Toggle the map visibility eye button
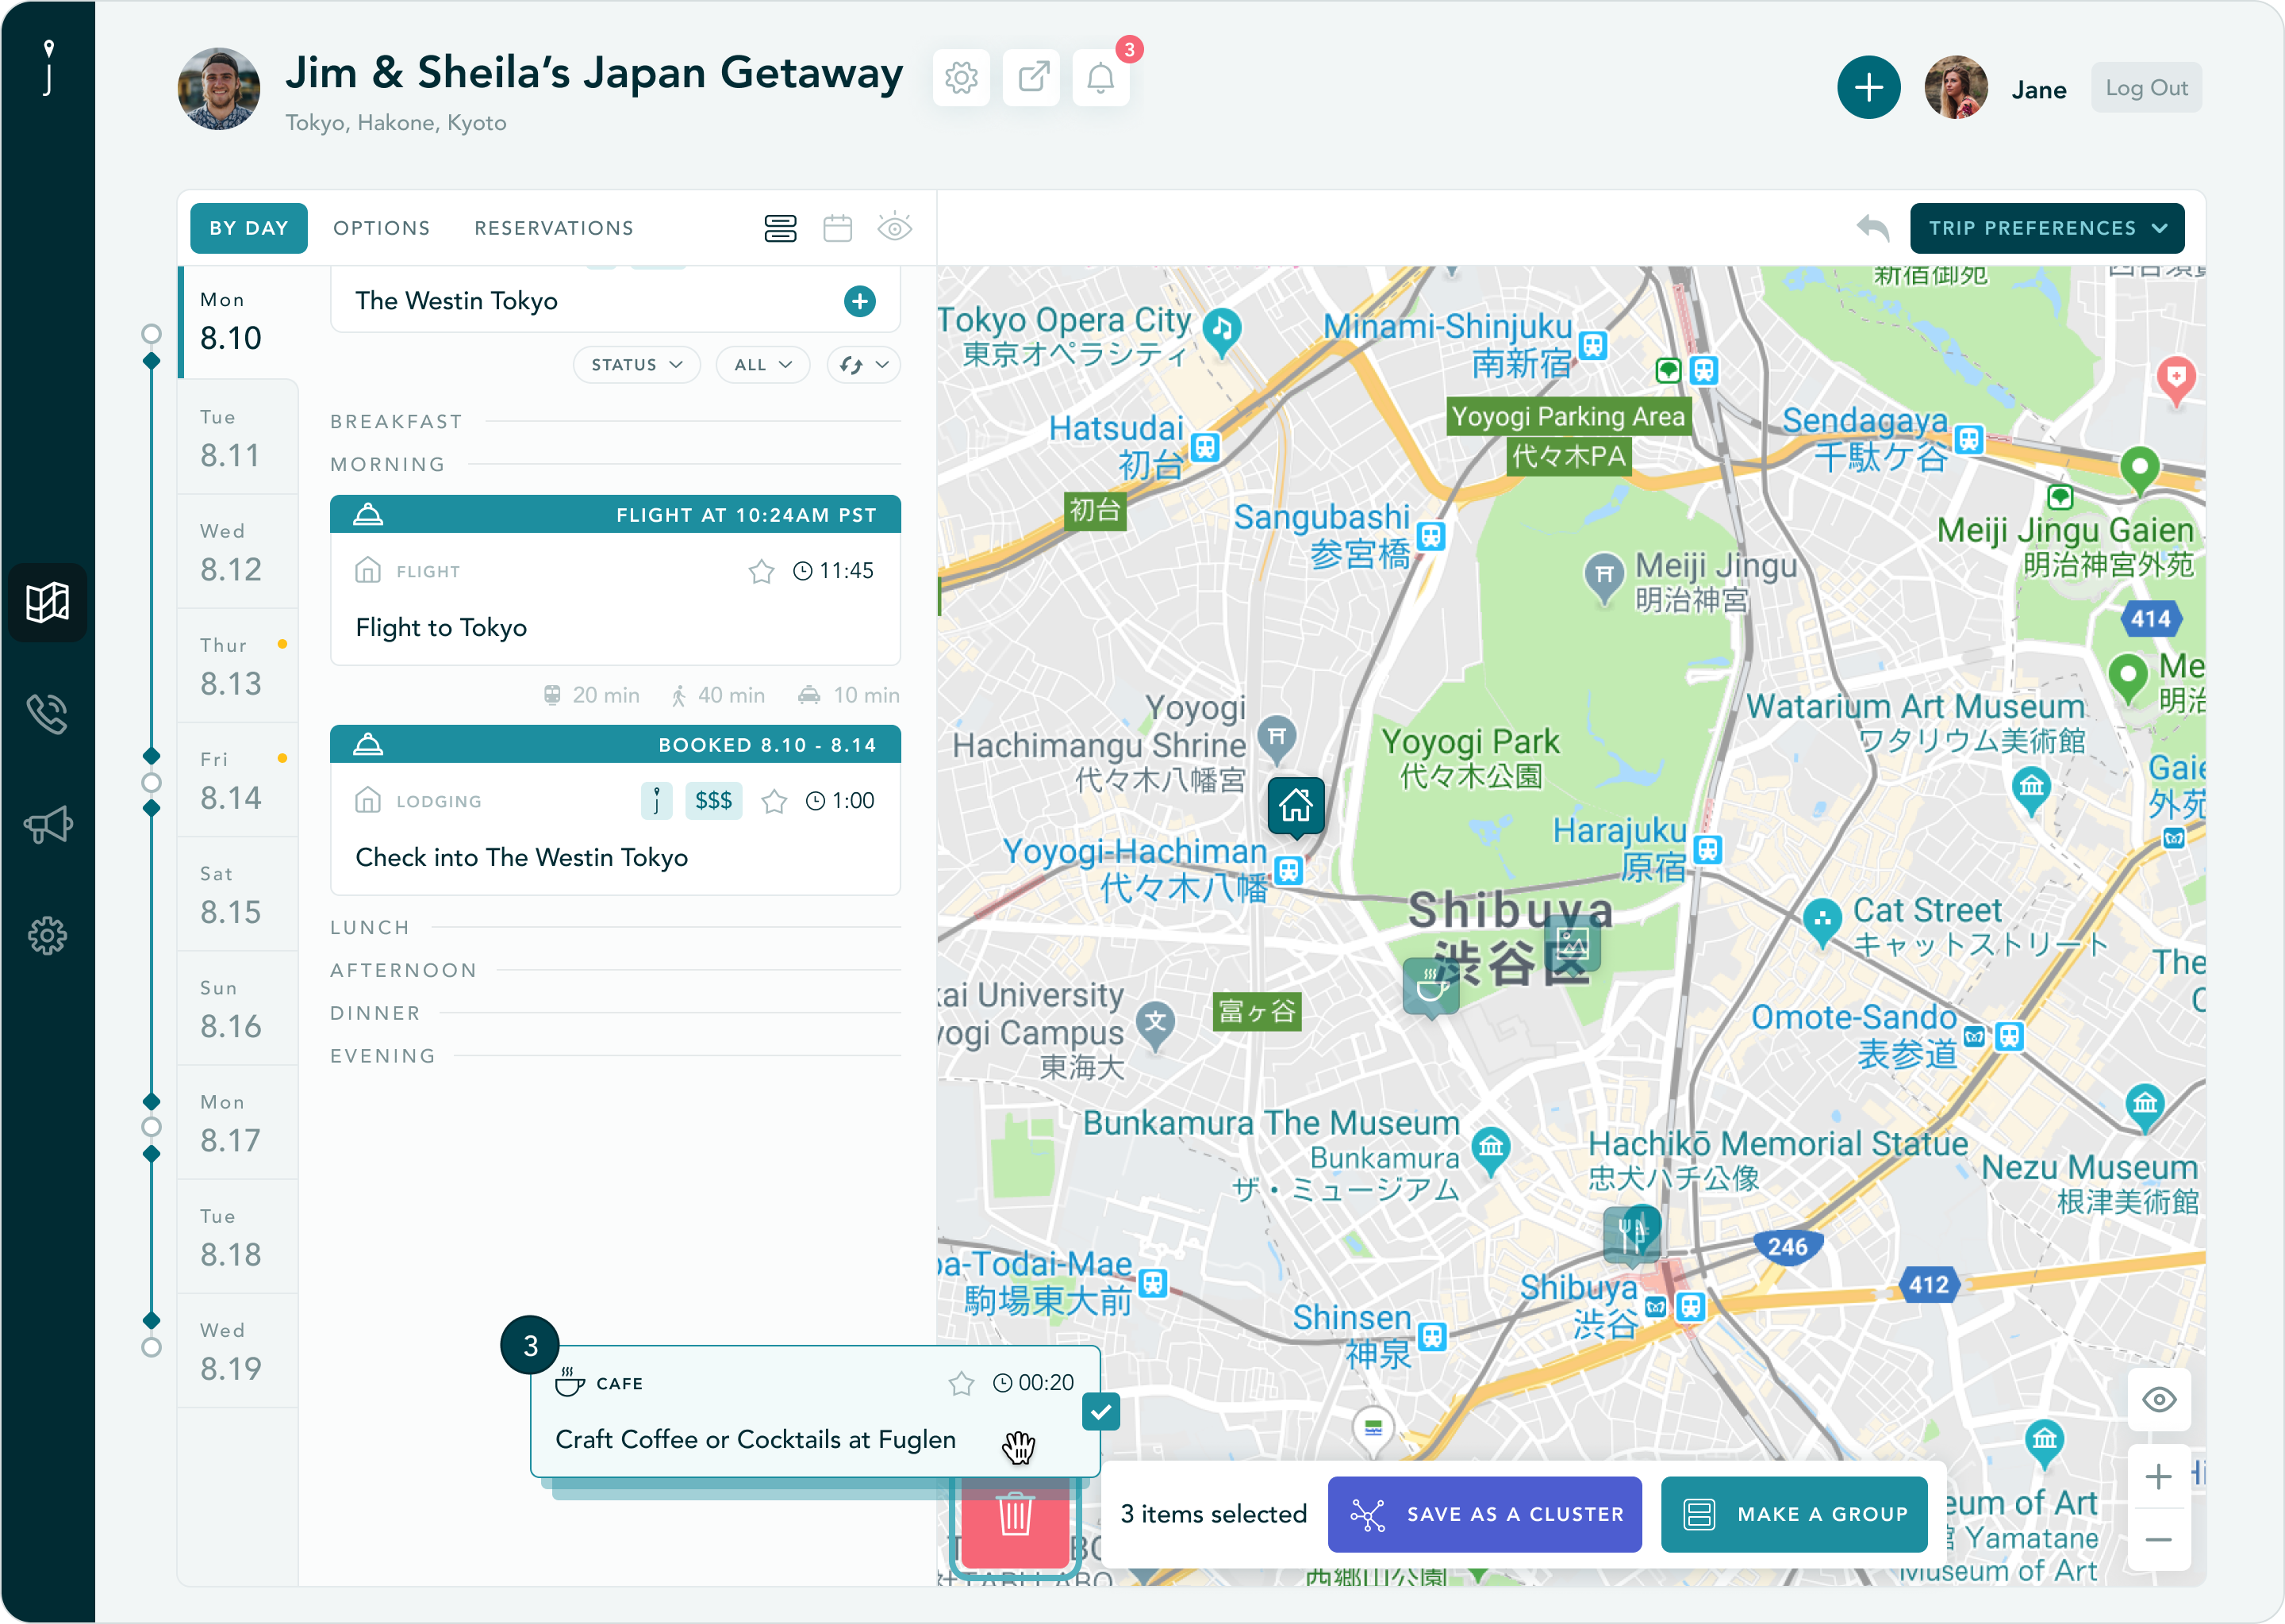The image size is (2285, 1624). click(2158, 1400)
